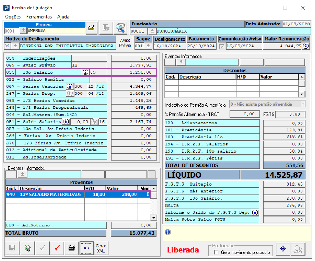
Task: Click the TOTAL BRUTO value 15.077,43
Action: [x=133, y=233]
